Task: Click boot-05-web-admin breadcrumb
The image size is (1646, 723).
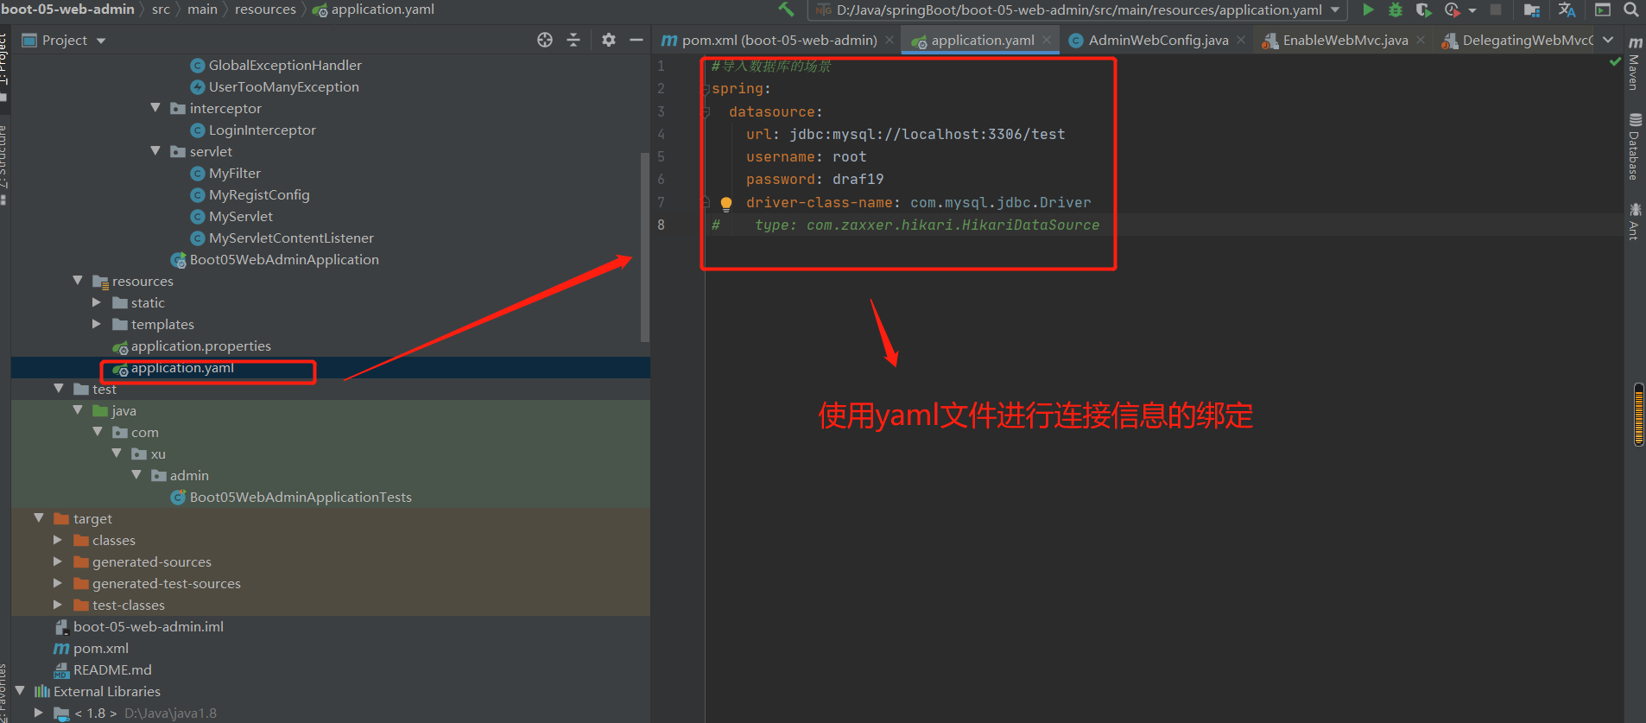Action: coord(67,10)
